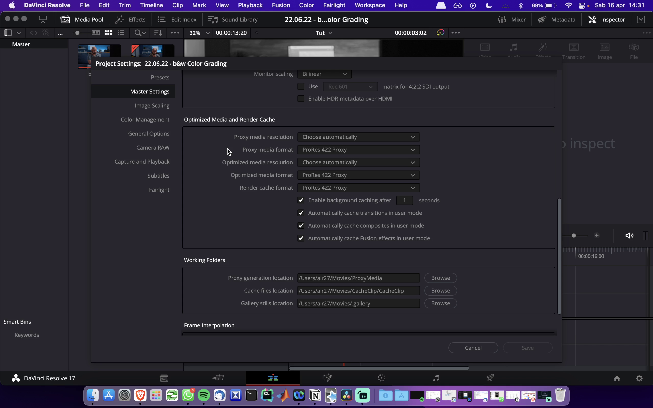Toggle the Inspector panel

coord(607,19)
